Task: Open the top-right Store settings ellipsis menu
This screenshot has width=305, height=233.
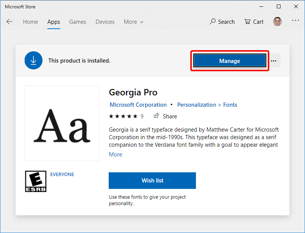Action: [x=296, y=20]
